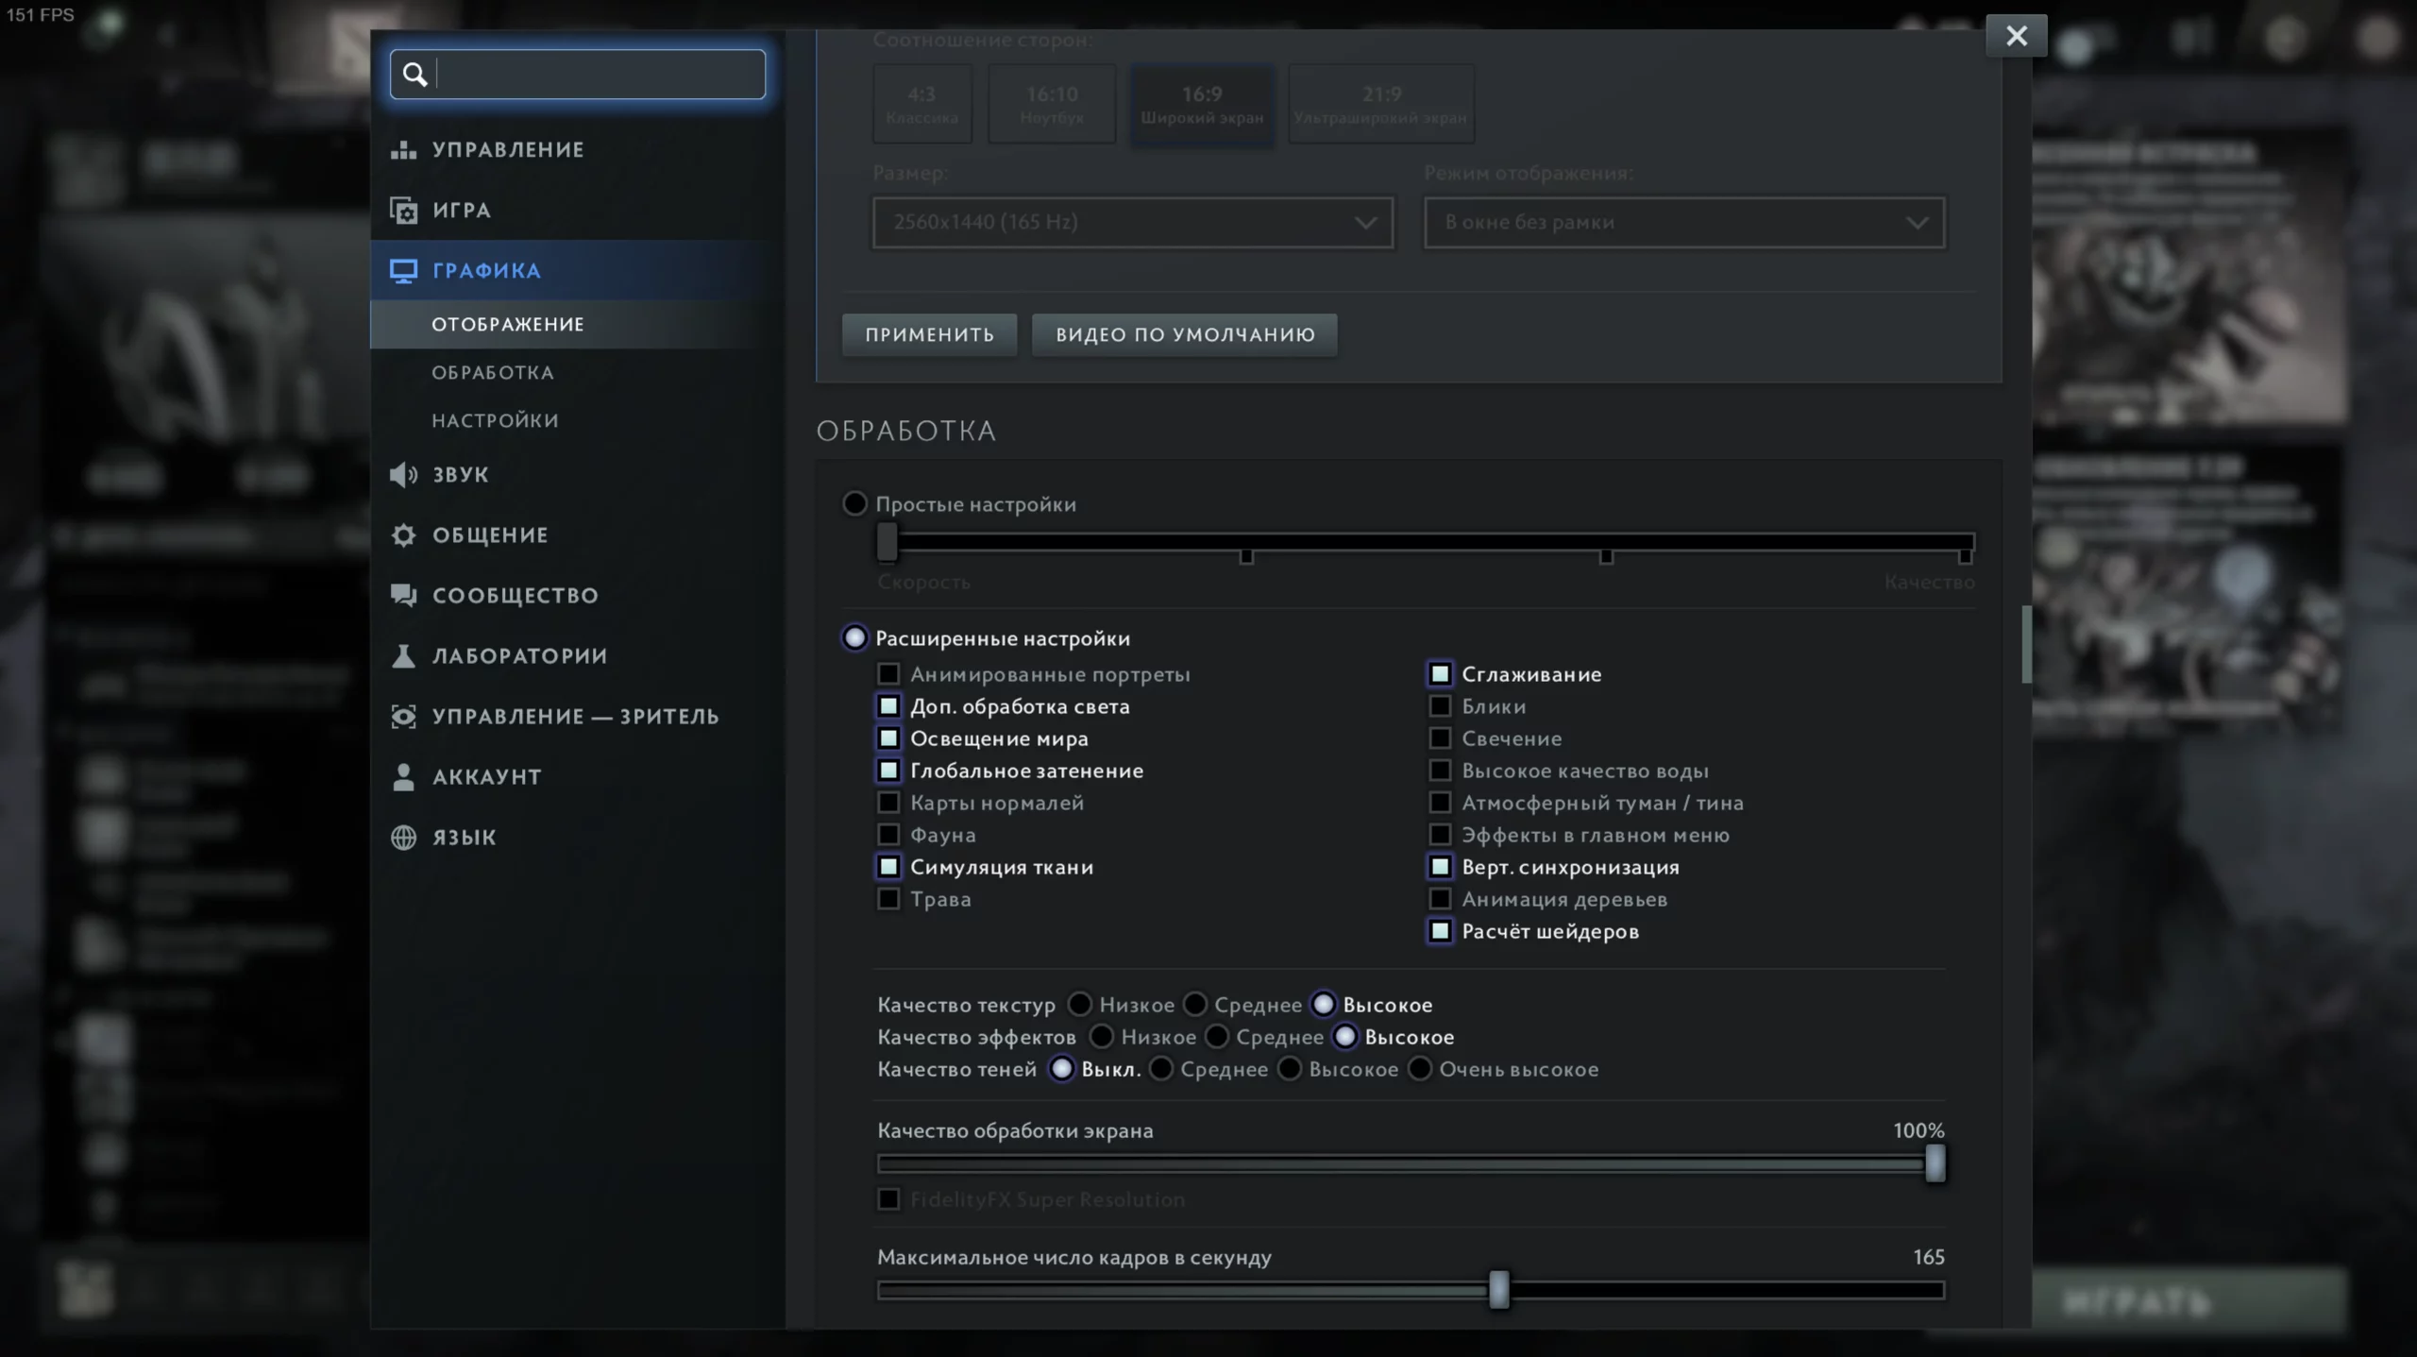Click the controller icon beside Управление
2417x1357 pixels.
point(403,150)
